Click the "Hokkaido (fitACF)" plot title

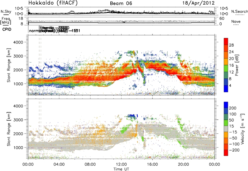point(53,3)
